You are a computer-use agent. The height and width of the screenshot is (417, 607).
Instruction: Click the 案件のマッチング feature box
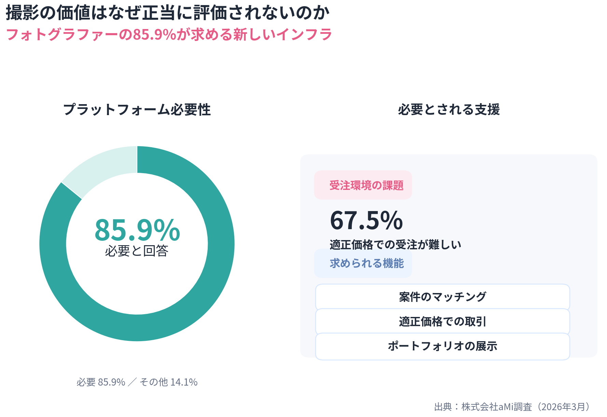tap(442, 297)
